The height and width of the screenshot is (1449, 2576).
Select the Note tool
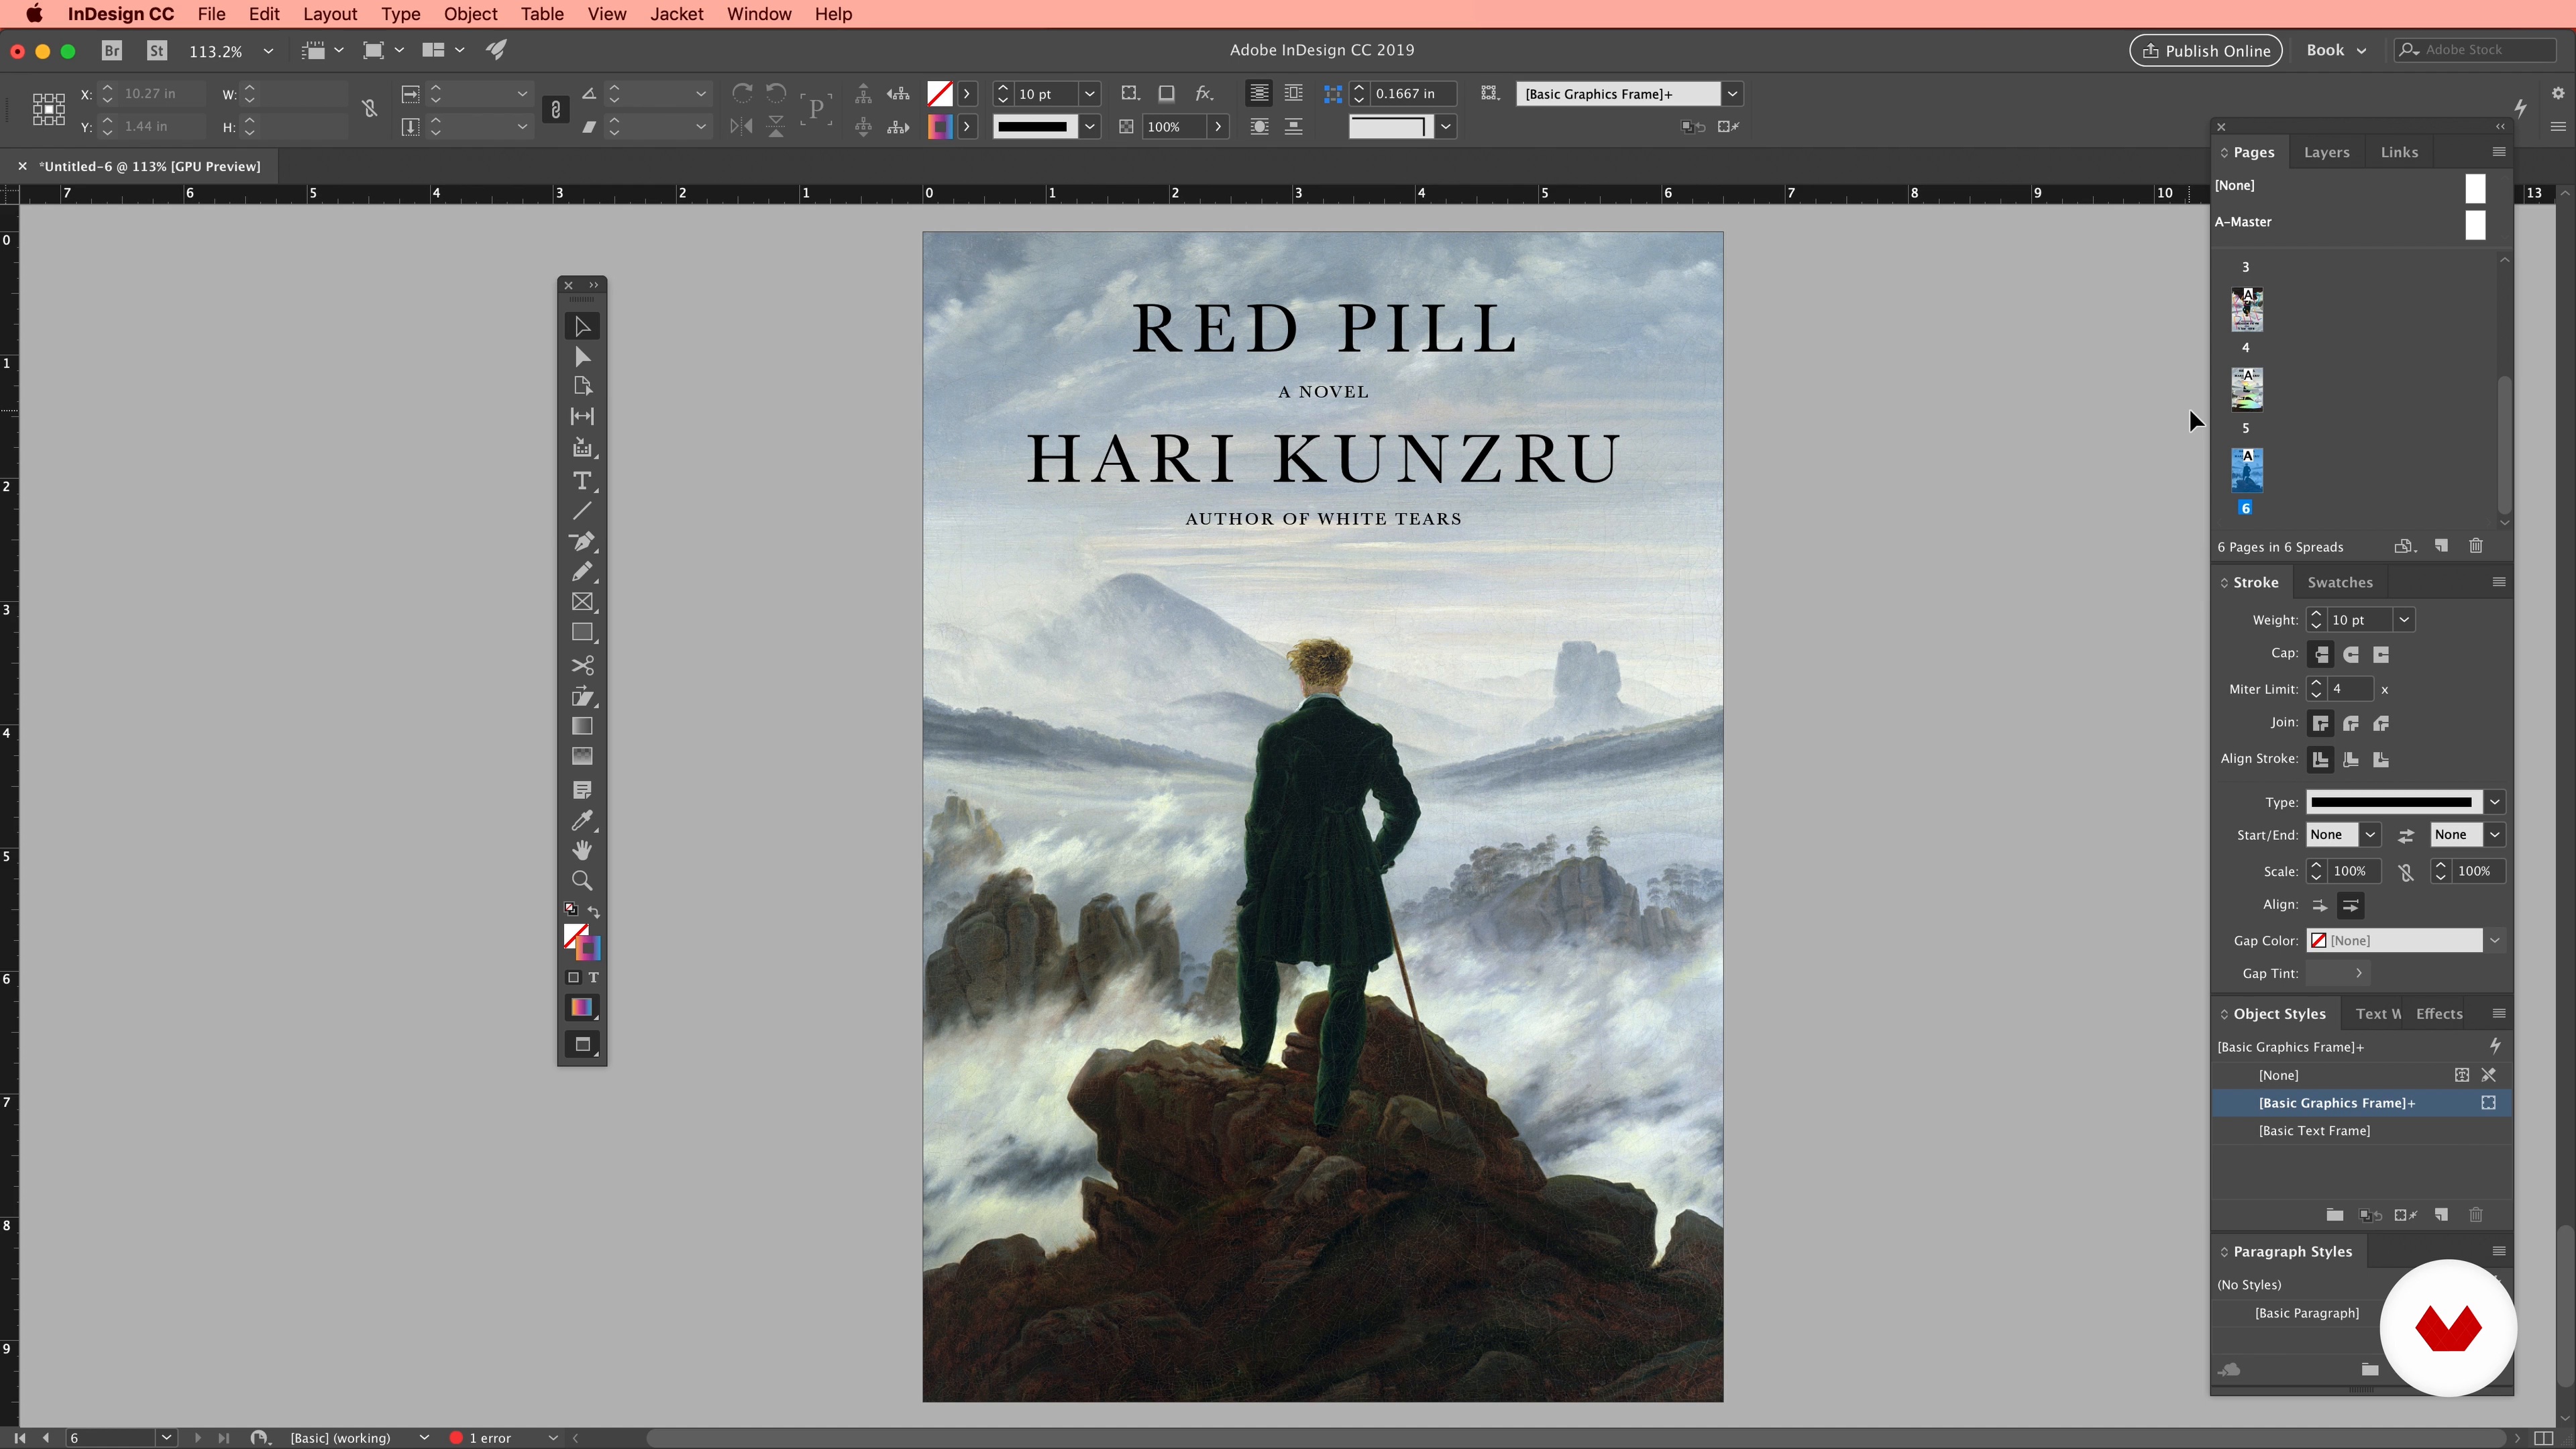point(582,790)
